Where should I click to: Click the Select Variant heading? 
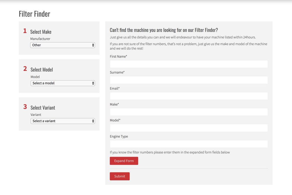tap(43, 108)
